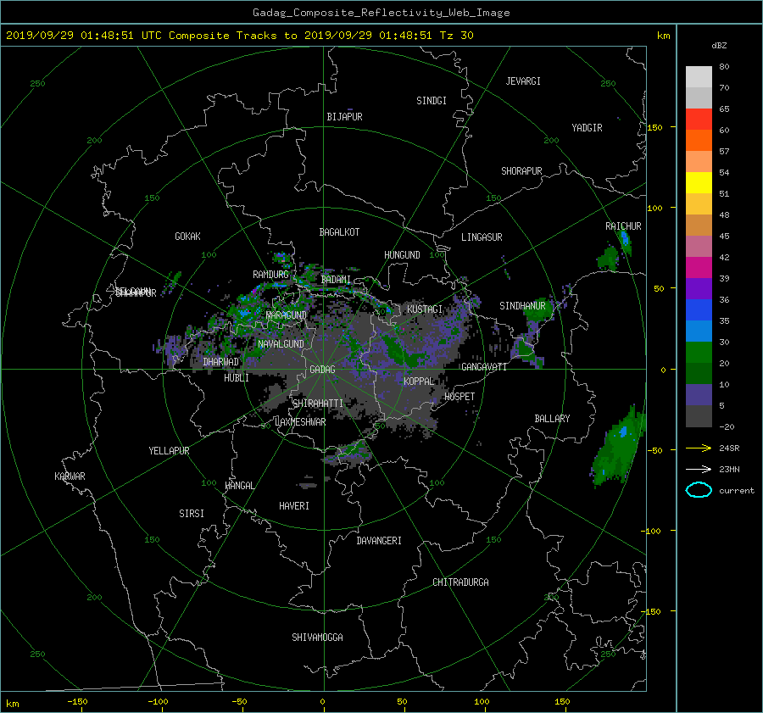Click the DHARWAD city label
The height and width of the screenshot is (713, 763).
(x=221, y=362)
